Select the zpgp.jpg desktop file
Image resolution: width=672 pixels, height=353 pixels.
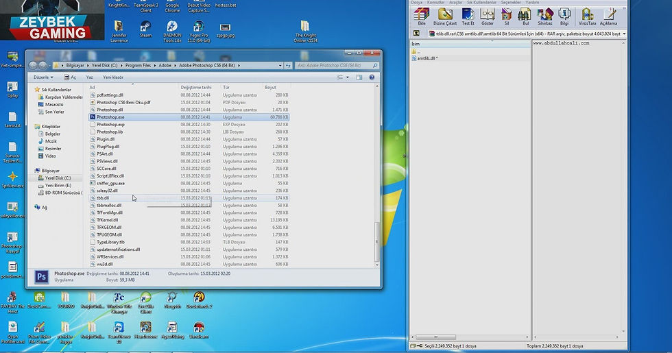226,30
